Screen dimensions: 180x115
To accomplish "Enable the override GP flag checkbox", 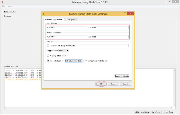I will [48, 46].
